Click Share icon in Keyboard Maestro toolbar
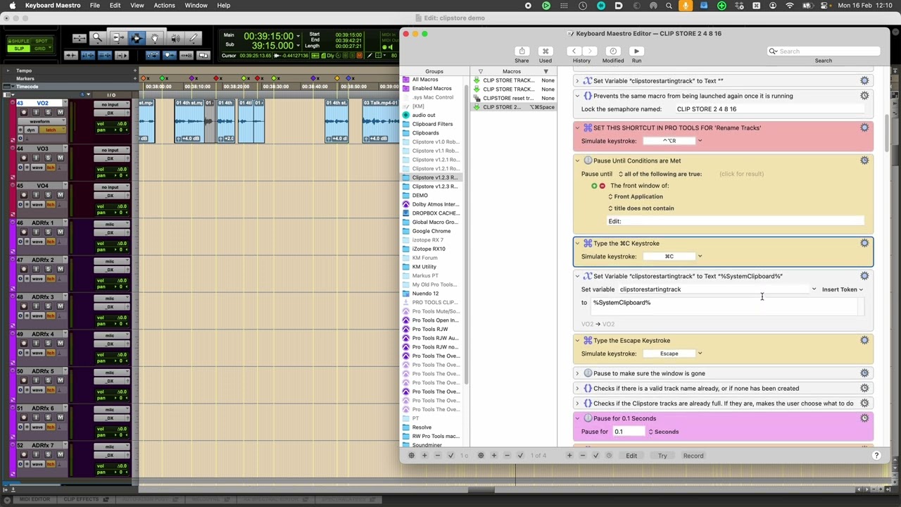This screenshot has width=901, height=507. pyautogui.click(x=522, y=51)
